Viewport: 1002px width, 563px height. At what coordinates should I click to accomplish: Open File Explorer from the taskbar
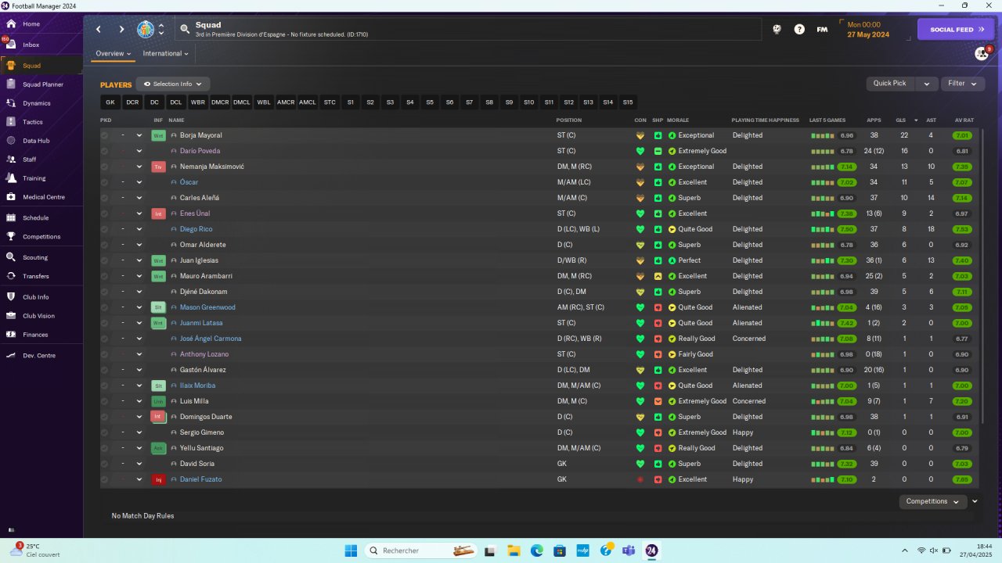coord(514,550)
